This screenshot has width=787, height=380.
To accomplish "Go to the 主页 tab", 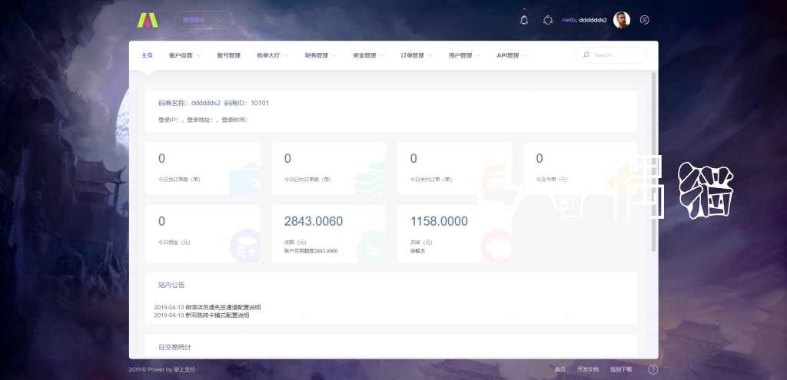I will point(147,55).
